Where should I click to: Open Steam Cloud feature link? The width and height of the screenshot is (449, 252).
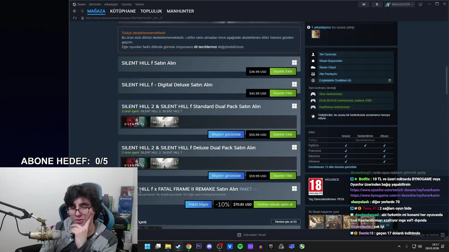[x=327, y=68]
